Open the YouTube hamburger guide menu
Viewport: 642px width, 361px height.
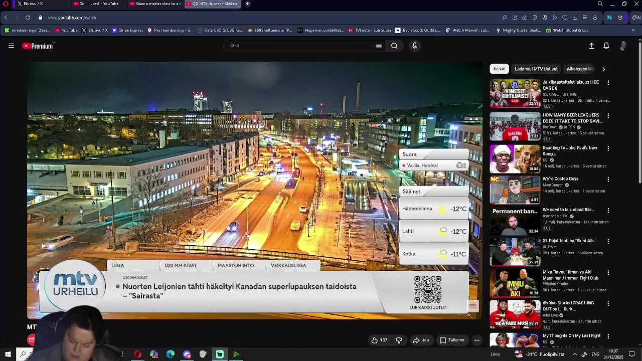(11, 46)
